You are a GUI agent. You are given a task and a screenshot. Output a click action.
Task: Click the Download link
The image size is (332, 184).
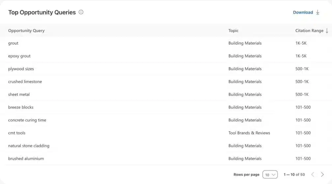click(303, 12)
